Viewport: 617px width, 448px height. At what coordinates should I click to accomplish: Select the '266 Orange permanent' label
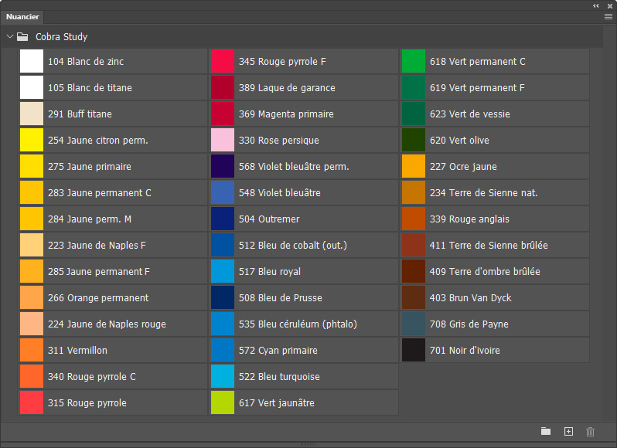98,298
